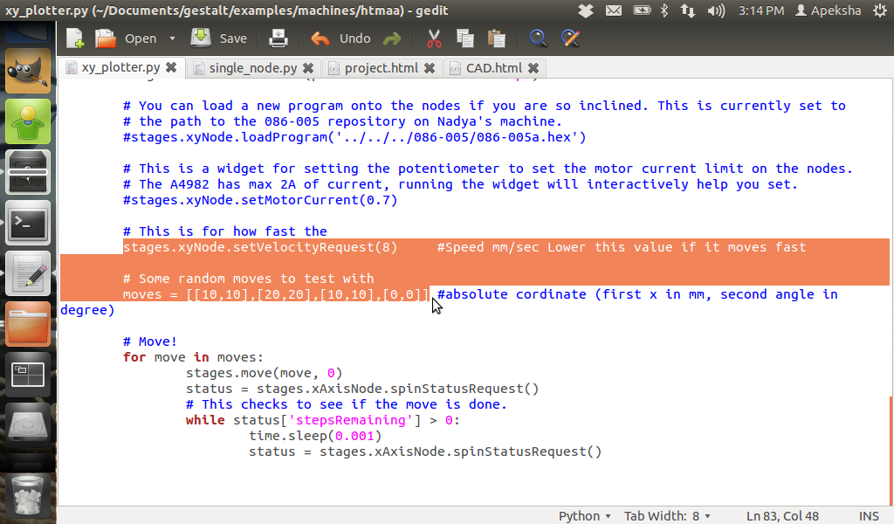Open the Bluetooth indicator menu
The width and height of the screenshot is (894, 524).
(664, 10)
